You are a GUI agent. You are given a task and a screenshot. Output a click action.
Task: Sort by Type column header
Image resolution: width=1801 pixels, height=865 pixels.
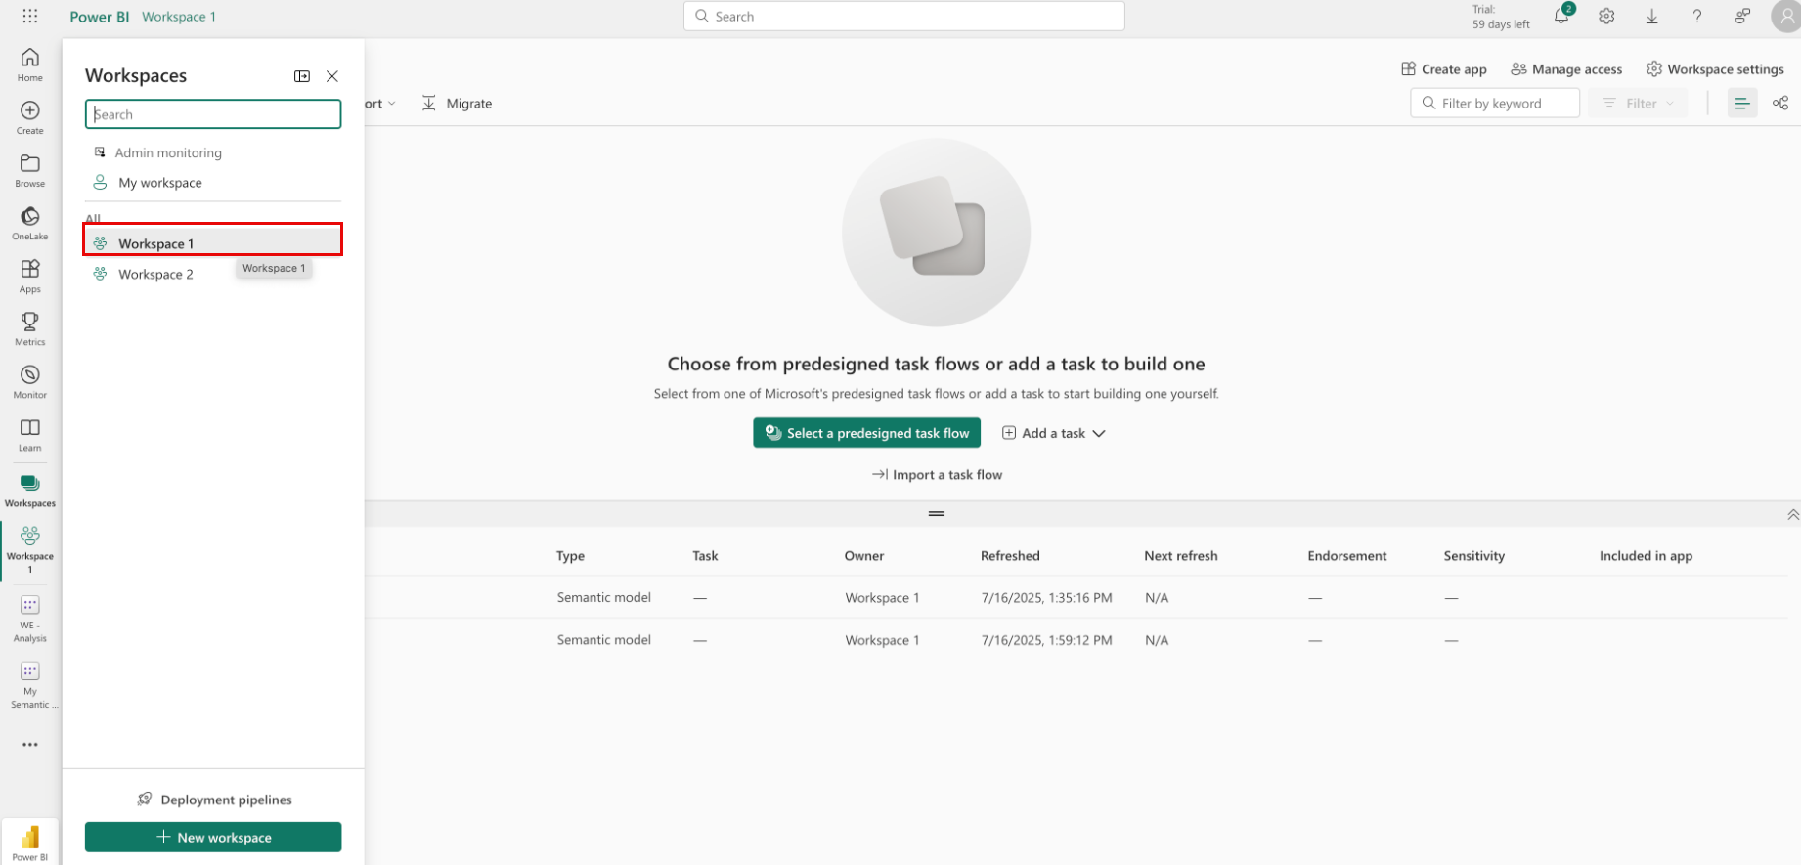point(570,556)
